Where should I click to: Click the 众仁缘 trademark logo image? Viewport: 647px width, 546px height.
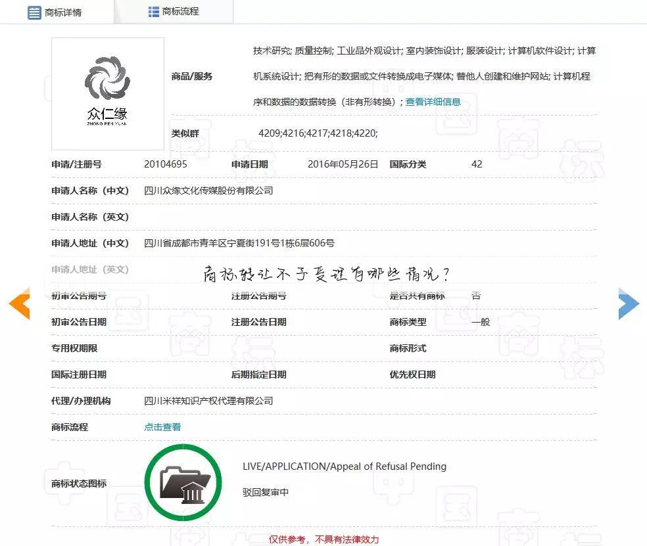tap(107, 92)
